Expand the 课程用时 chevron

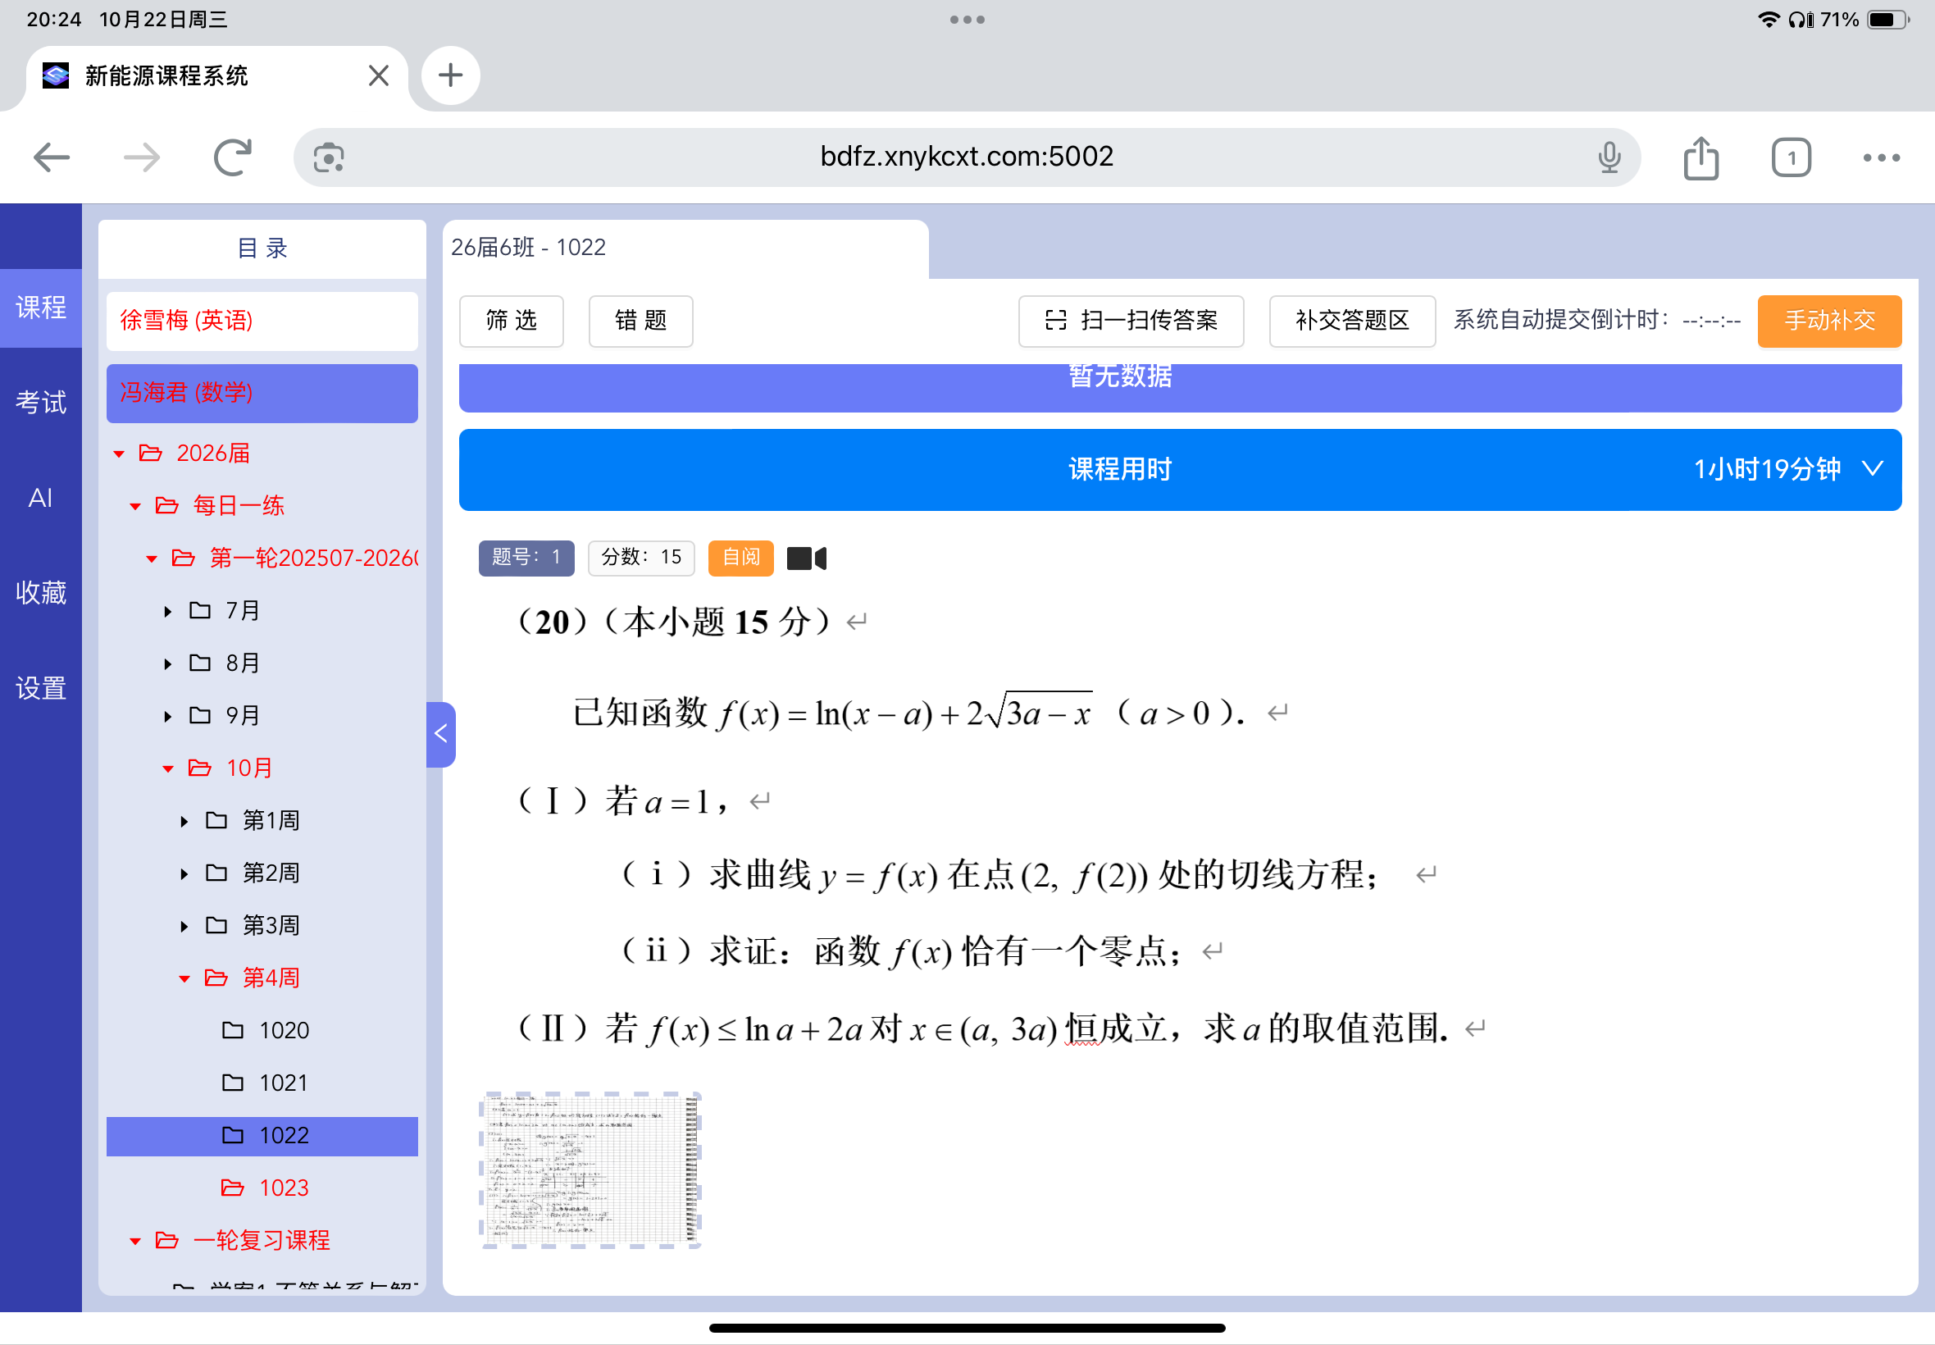(x=1872, y=468)
